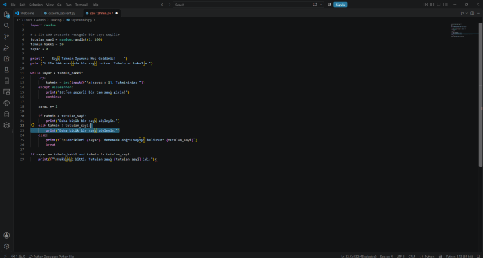Change indentation via Spaces: 4
This screenshot has height=258, width=483.
(386, 256)
